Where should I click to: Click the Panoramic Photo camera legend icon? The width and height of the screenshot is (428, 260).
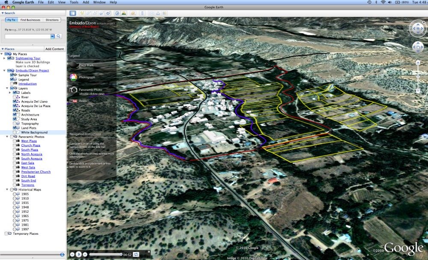point(73,90)
